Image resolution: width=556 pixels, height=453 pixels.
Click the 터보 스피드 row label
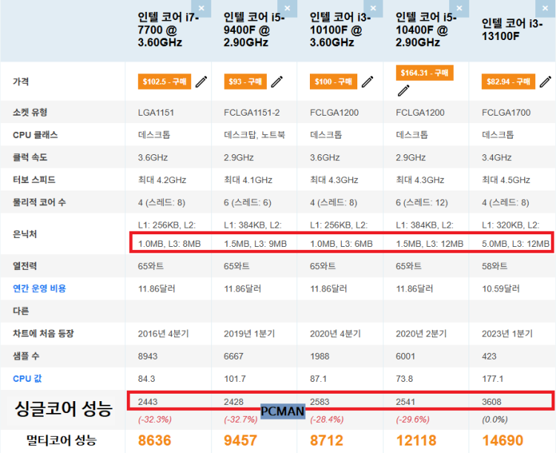coord(34,180)
